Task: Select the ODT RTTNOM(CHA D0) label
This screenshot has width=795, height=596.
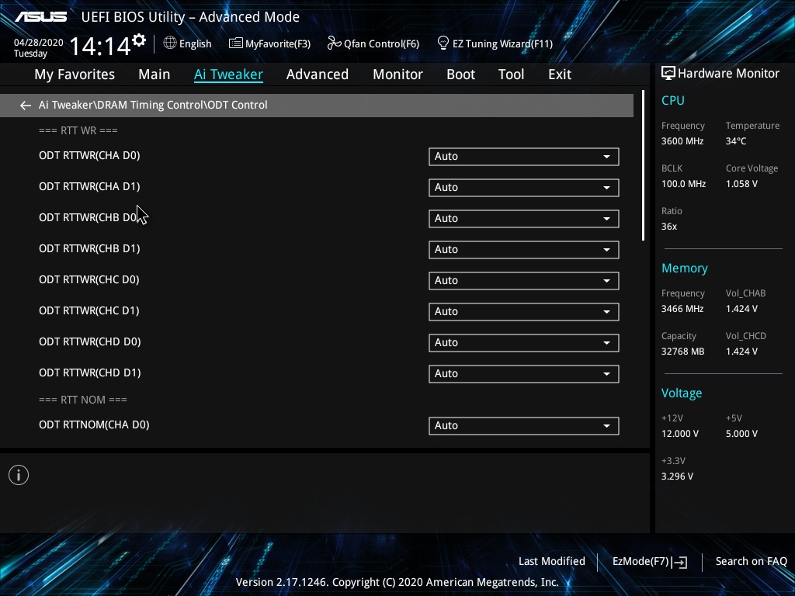Action: point(94,424)
